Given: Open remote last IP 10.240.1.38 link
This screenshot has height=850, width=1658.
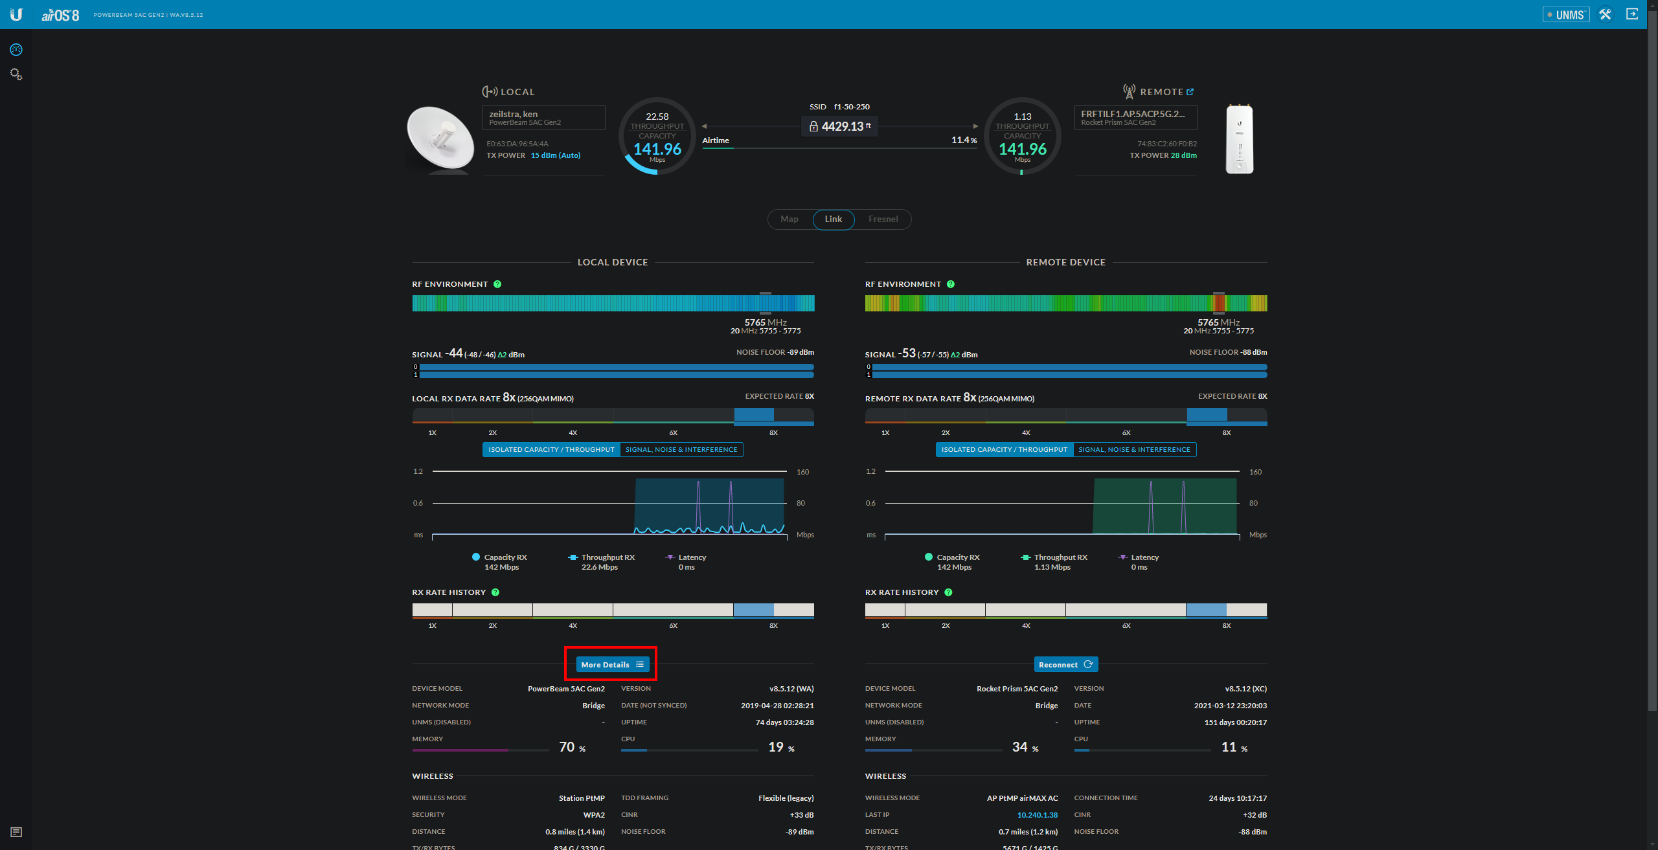Looking at the screenshot, I should coord(1037,815).
